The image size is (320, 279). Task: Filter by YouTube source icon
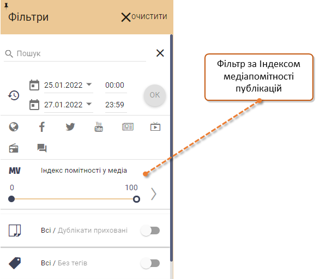click(x=99, y=126)
